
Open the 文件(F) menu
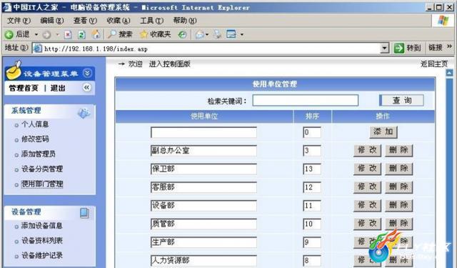tap(19, 21)
